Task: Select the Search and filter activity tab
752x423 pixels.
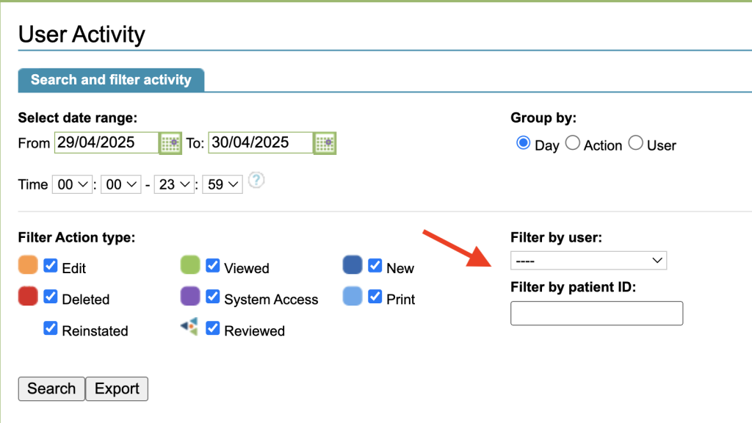Action: pos(111,80)
